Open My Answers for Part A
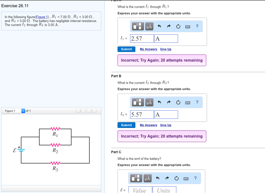The image size is (265, 193). [149, 49]
